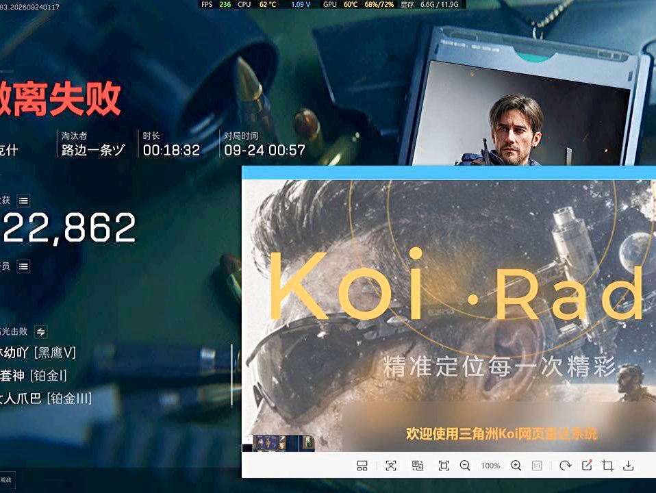Image resolution: width=656 pixels, height=493 pixels.
Task: Click the VRAM 6.6G / 11.9G reading
Action: point(430,4)
